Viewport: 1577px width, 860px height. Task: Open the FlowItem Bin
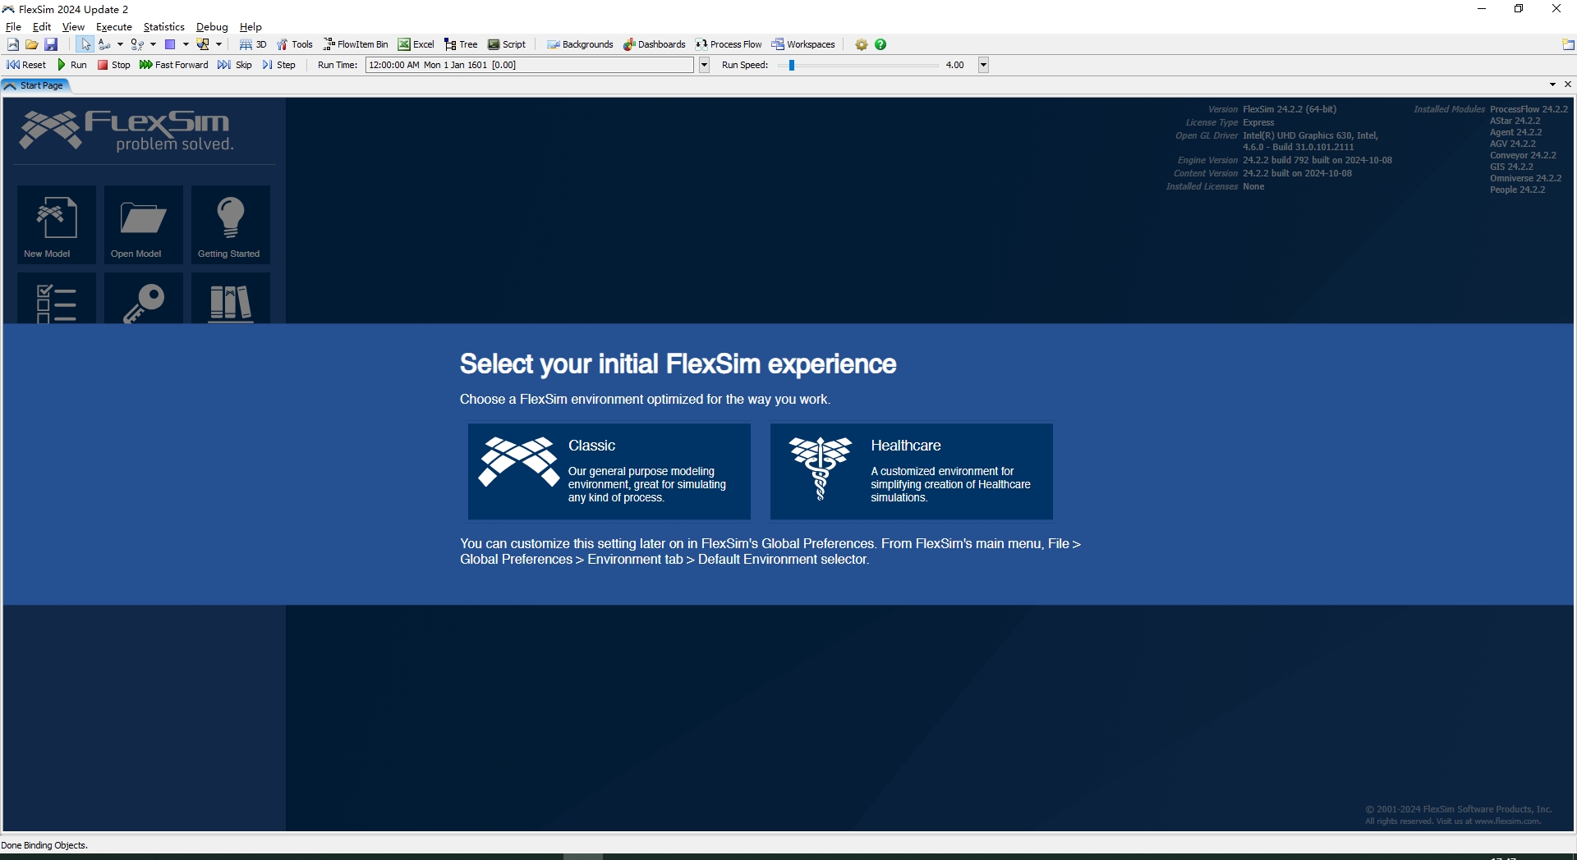355,44
